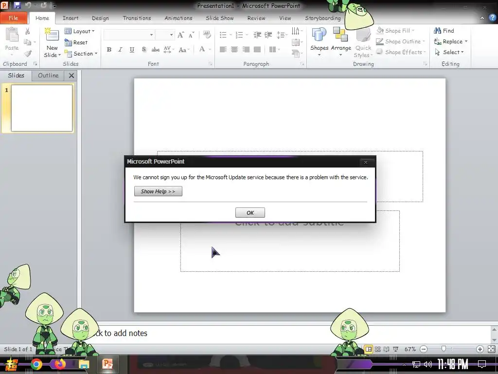Go to the Slide Show tab
The height and width of the screenshot is (374, 498).
[x=220, y=18]
